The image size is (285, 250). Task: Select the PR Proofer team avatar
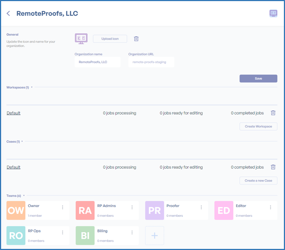(x=154, y=210)
